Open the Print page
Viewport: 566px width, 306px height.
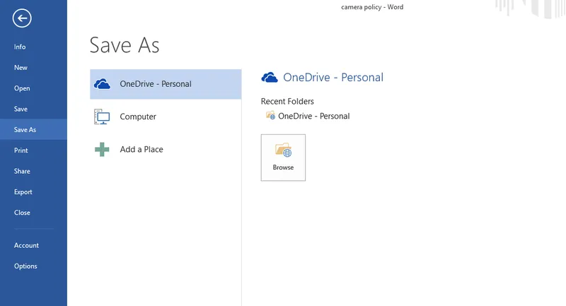(x=21, y=151)
